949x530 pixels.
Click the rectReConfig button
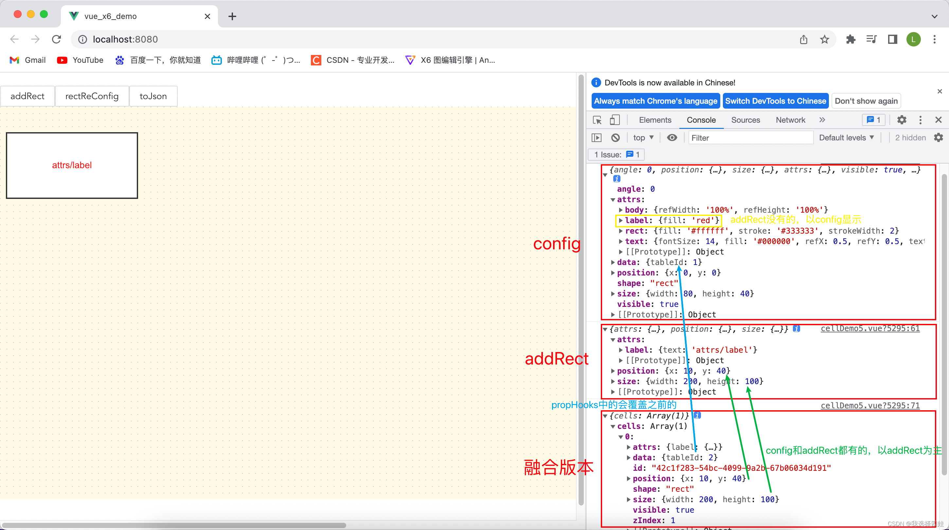coord(92,96)
